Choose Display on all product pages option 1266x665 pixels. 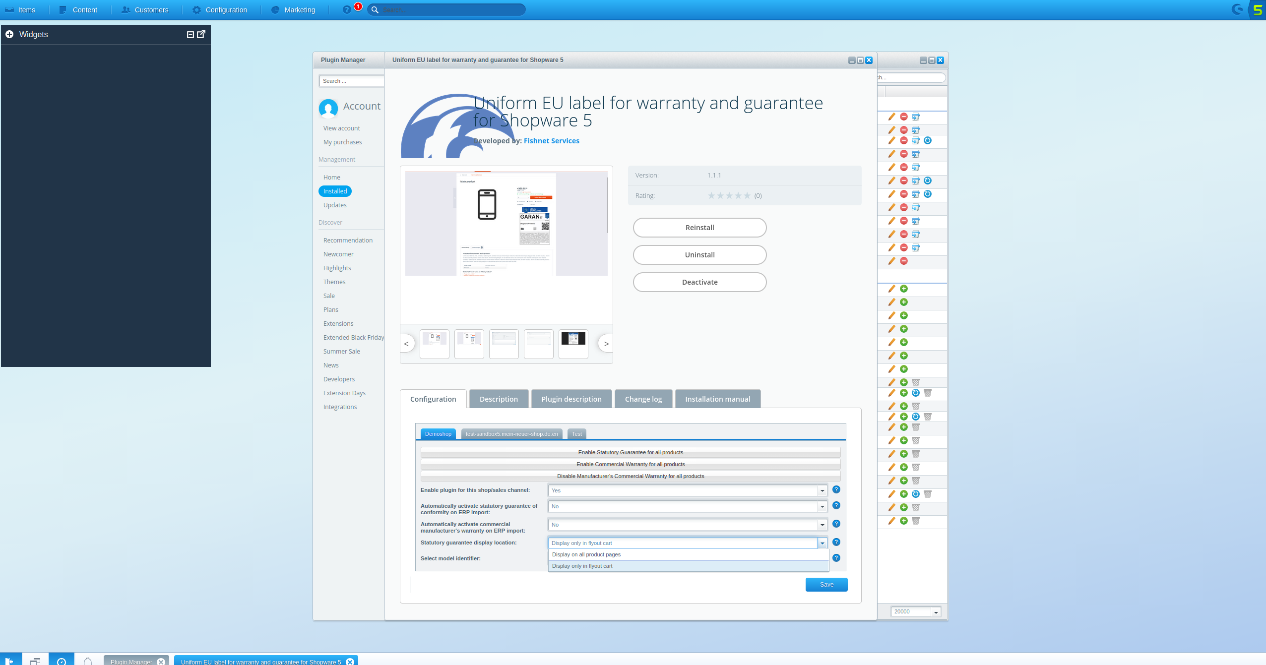coord(689,554)
